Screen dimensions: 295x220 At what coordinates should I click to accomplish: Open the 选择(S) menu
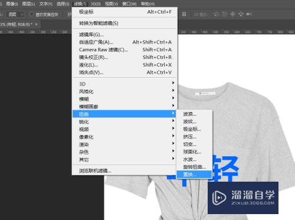point(63,4)
